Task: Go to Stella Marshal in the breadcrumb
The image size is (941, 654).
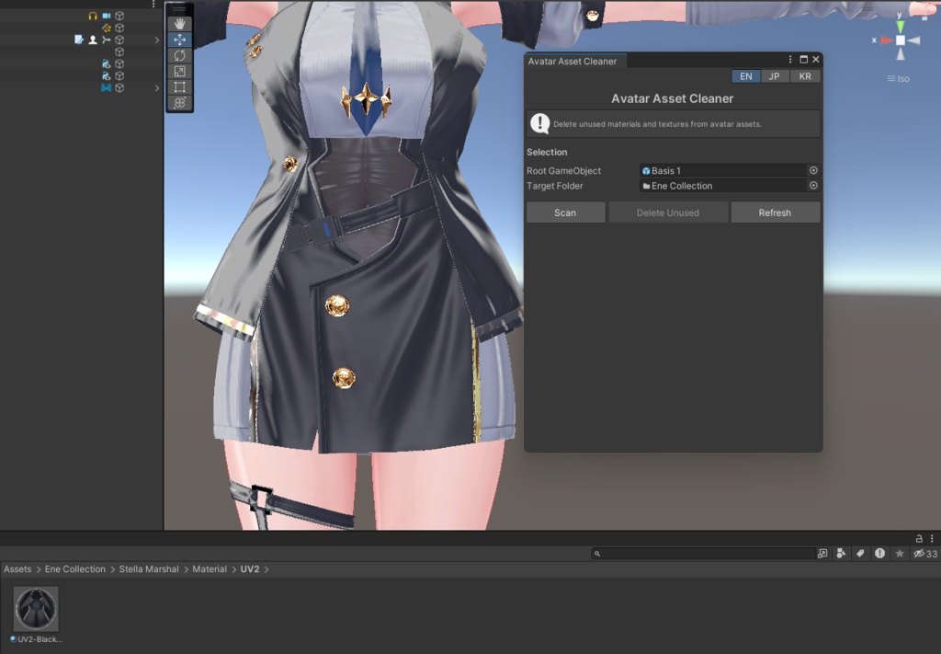Action: 149,568
